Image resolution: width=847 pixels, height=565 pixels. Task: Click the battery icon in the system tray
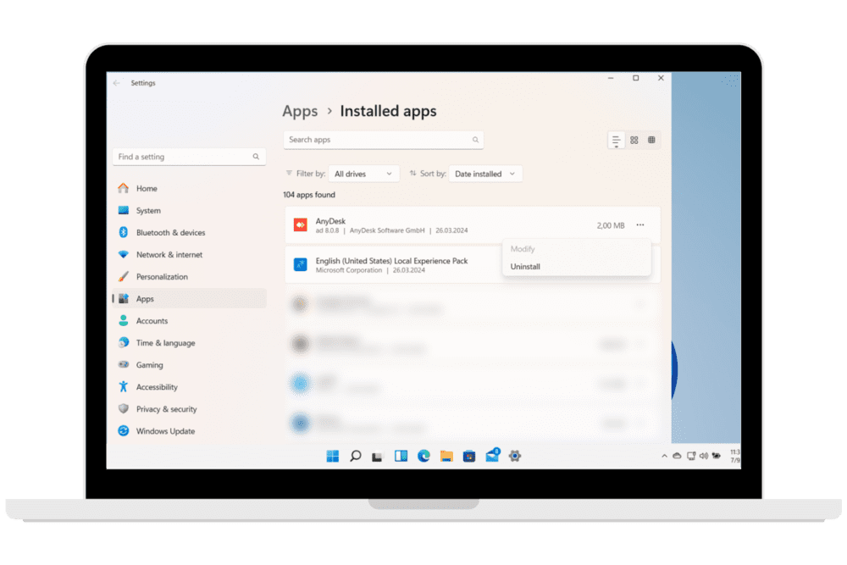(717, 457)
